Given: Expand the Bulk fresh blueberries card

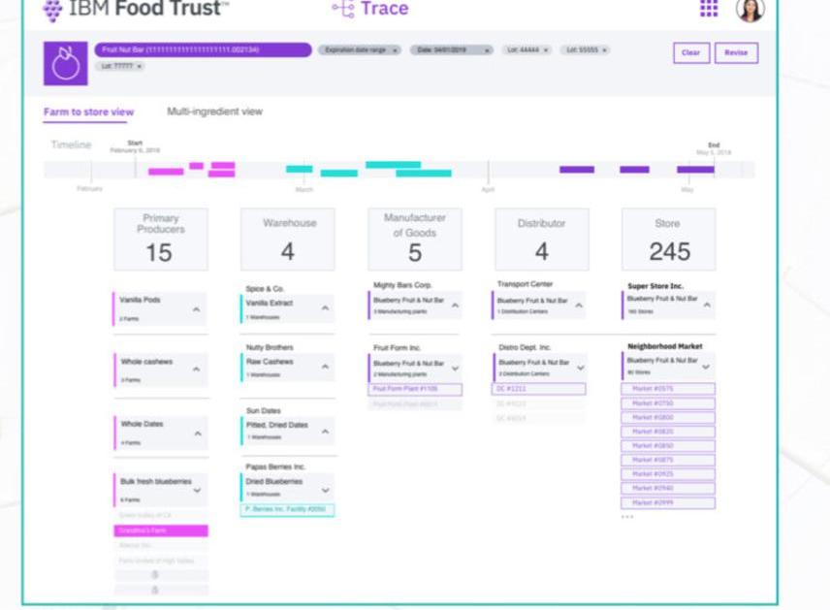Looking at the screenshot, I should tap(197, 491).
